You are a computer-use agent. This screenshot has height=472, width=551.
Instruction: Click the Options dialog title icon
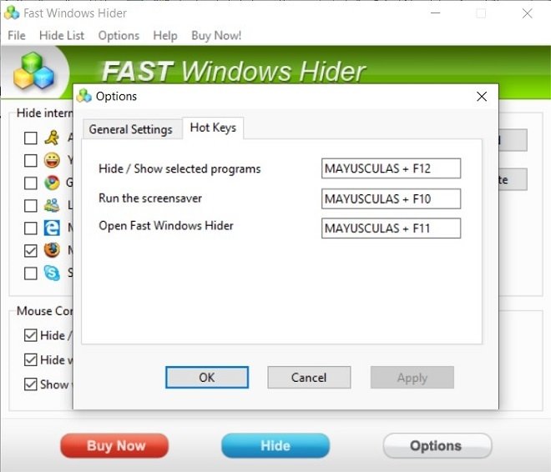click(83, 96)
